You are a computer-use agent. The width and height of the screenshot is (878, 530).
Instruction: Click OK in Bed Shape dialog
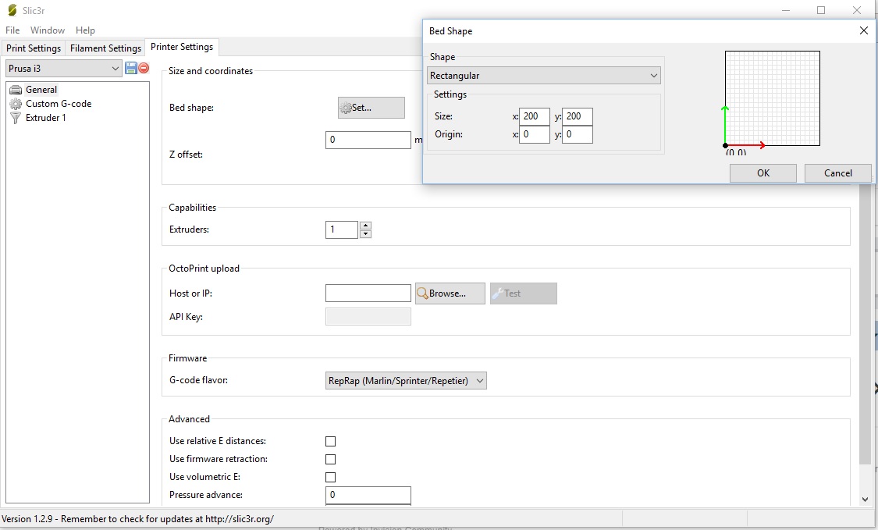pos(763,173)
